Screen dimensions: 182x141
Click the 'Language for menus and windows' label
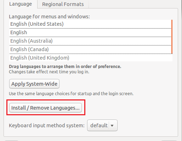[x=49, y=17]
